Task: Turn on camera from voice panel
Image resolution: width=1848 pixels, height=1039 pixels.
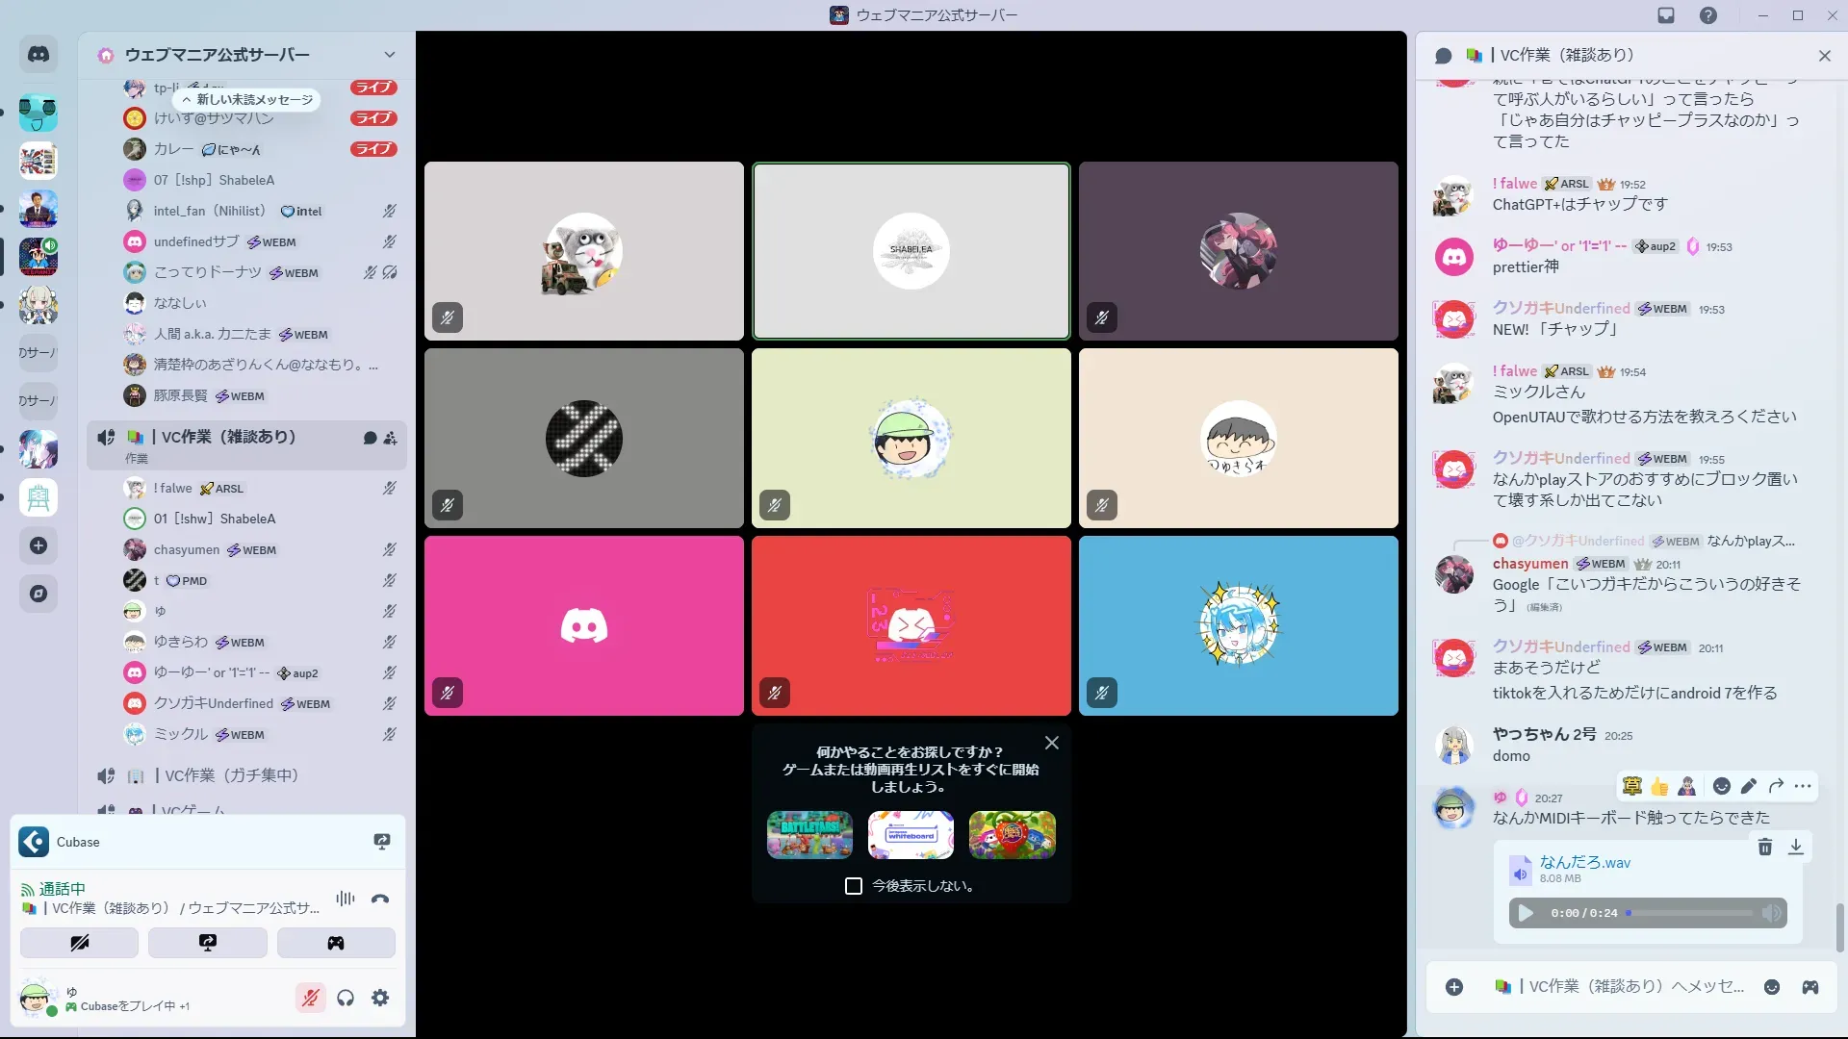Action: [79, 943]
